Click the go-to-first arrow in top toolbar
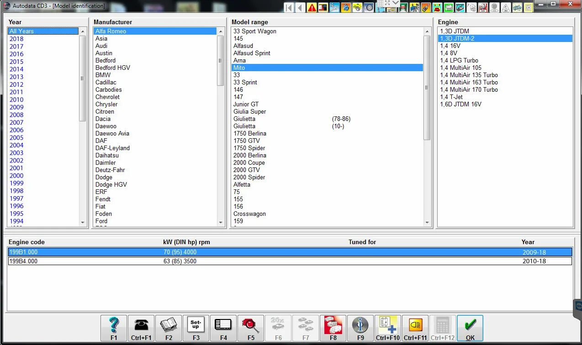The width and height of the screenshot is (582, 345). pos(289,7)
